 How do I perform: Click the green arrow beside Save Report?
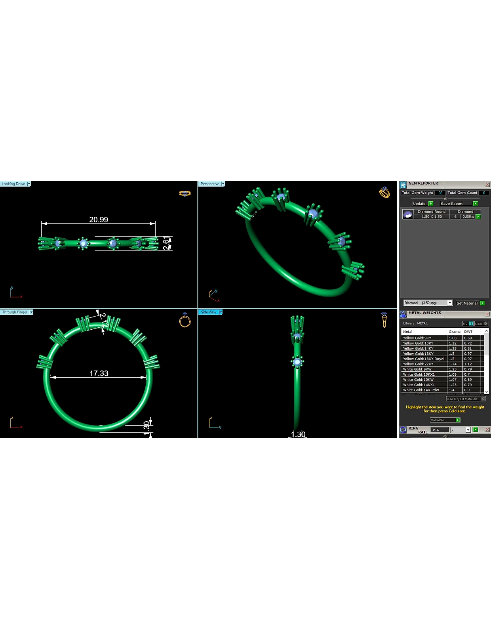click(475, 204)
